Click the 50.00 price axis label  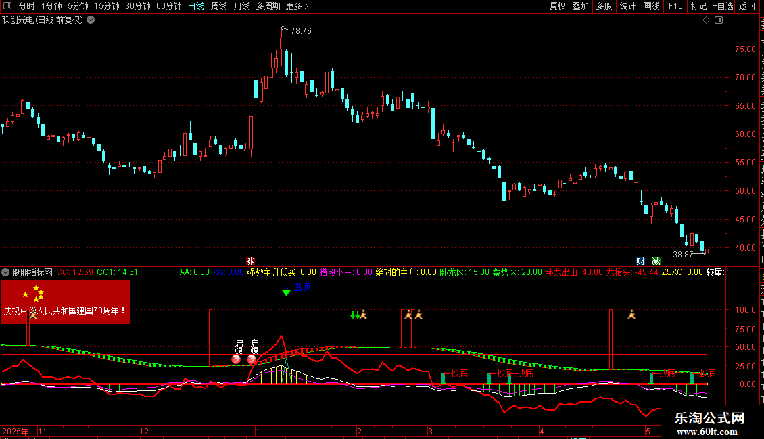tap(746, 191)
